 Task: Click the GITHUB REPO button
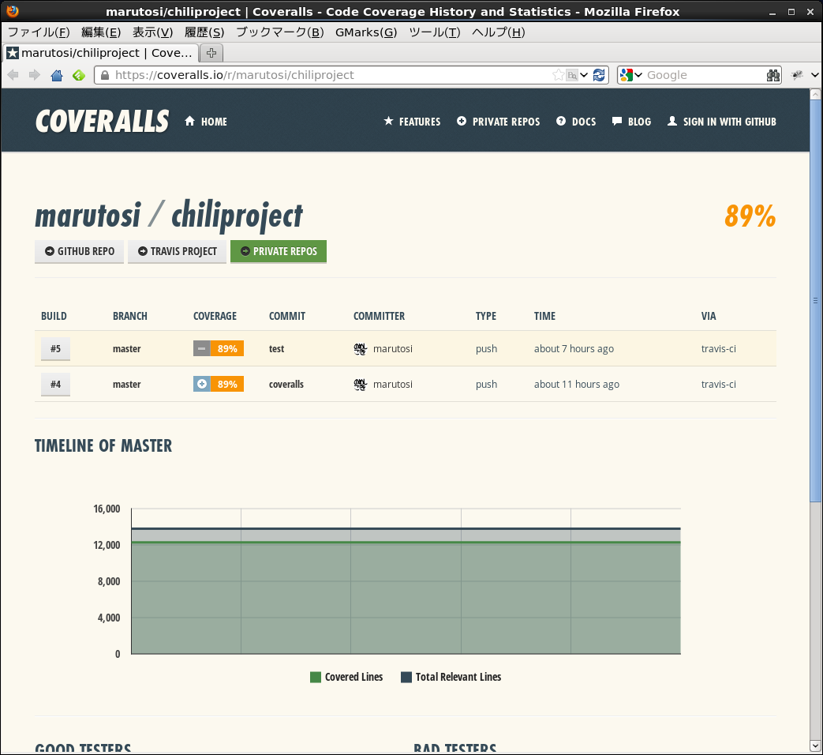point(79,252)
